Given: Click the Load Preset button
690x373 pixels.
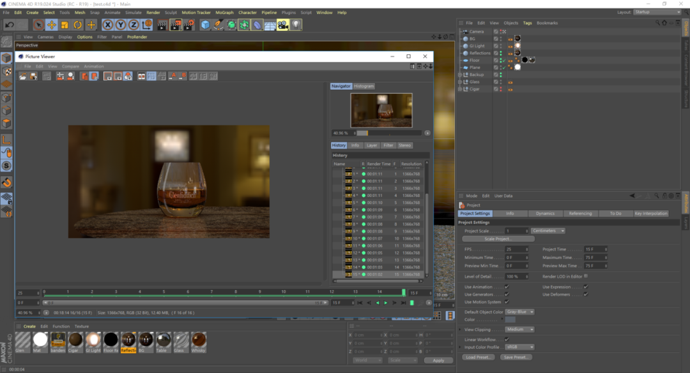Looking at the screenshot, I should tap(477, 357).
